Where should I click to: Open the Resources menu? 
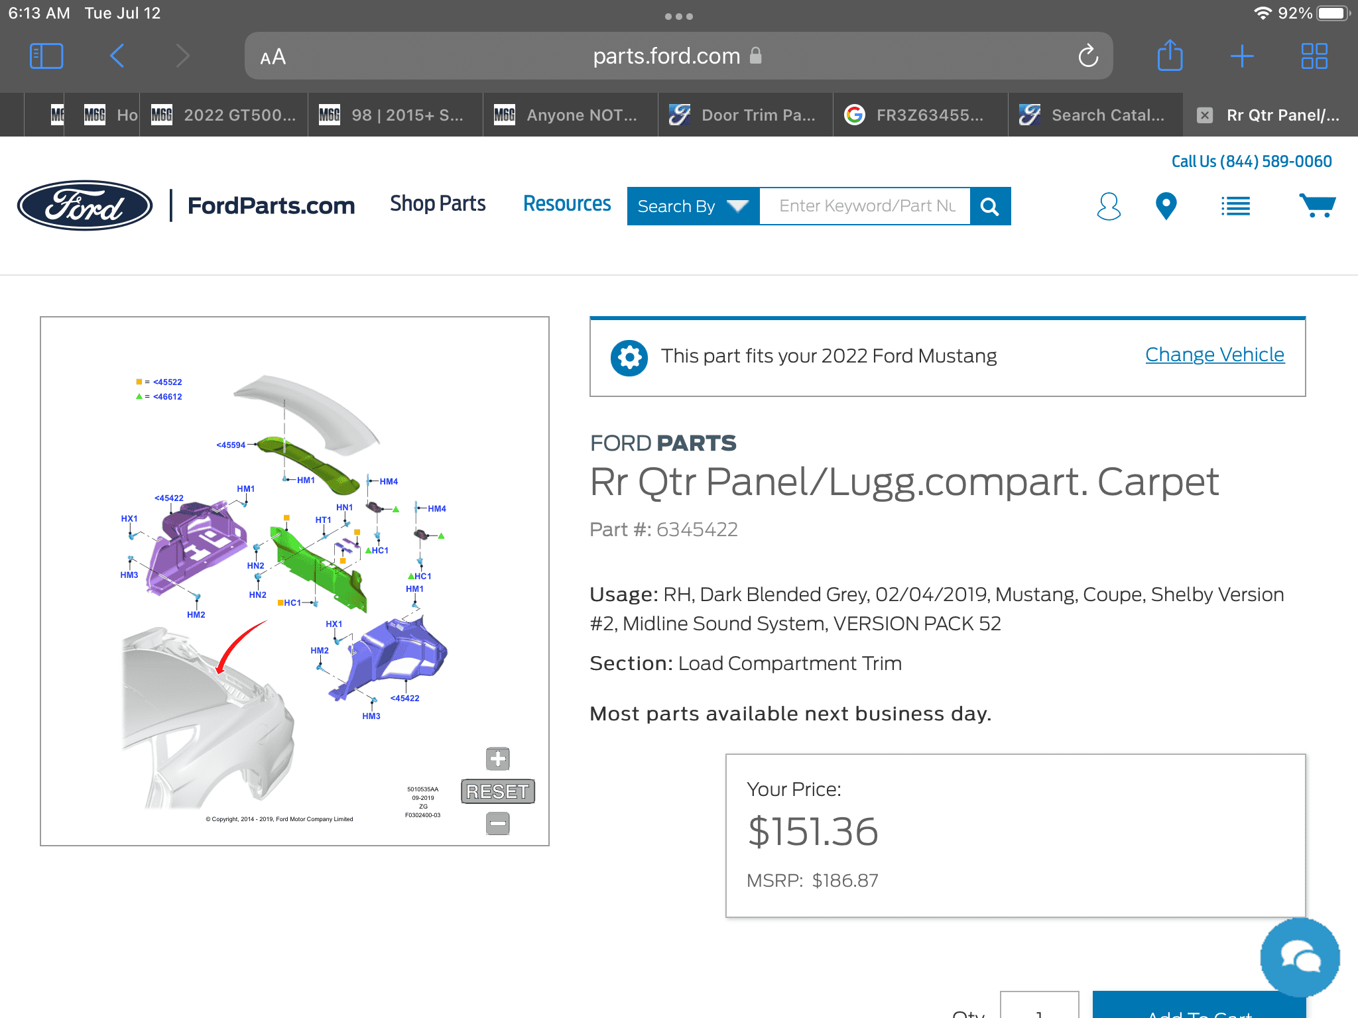pos(567,204)
